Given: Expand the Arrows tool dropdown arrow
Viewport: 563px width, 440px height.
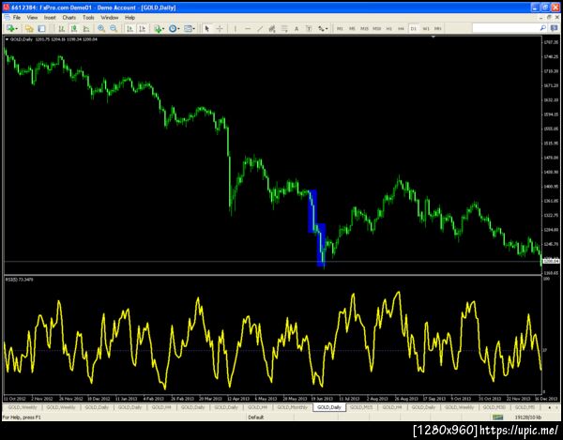Looking at the screenshot, I should [x=327, y=29].
